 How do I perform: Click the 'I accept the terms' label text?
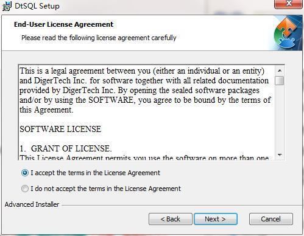pos(95,173)
